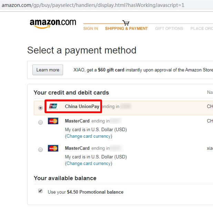Open the Shipping & Payment step
The height and width of the screenshot is (215, 213).
point(126,29)
